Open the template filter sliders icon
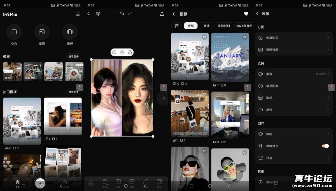The image size is (336, 191). click(176, 26)
